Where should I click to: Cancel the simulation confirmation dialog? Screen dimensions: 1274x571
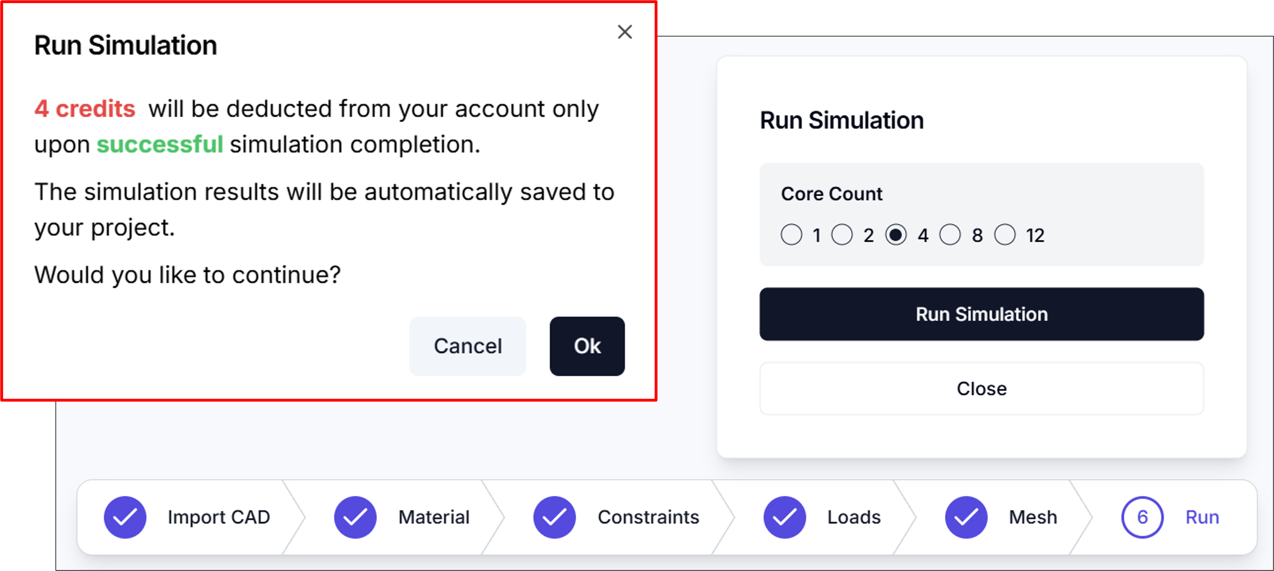[x=467, y=346]
